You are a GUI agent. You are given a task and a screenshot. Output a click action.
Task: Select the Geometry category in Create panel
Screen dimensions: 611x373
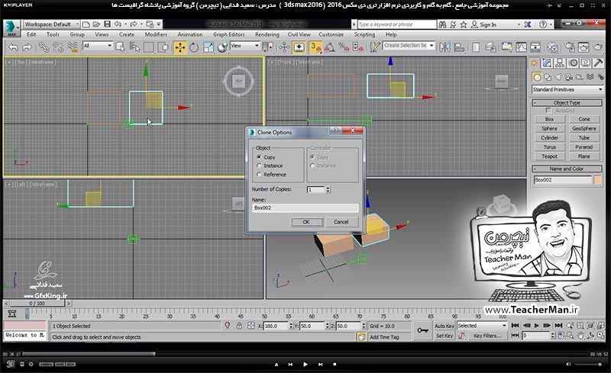click(x=537, y=77)
